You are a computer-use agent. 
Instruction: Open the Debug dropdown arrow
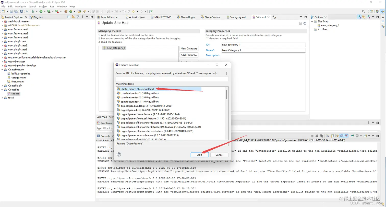37,11
